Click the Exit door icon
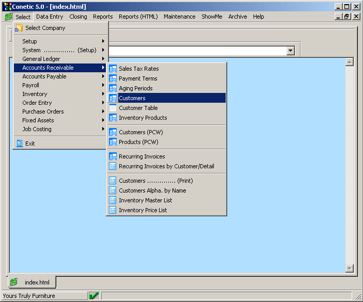 (19, 144)
